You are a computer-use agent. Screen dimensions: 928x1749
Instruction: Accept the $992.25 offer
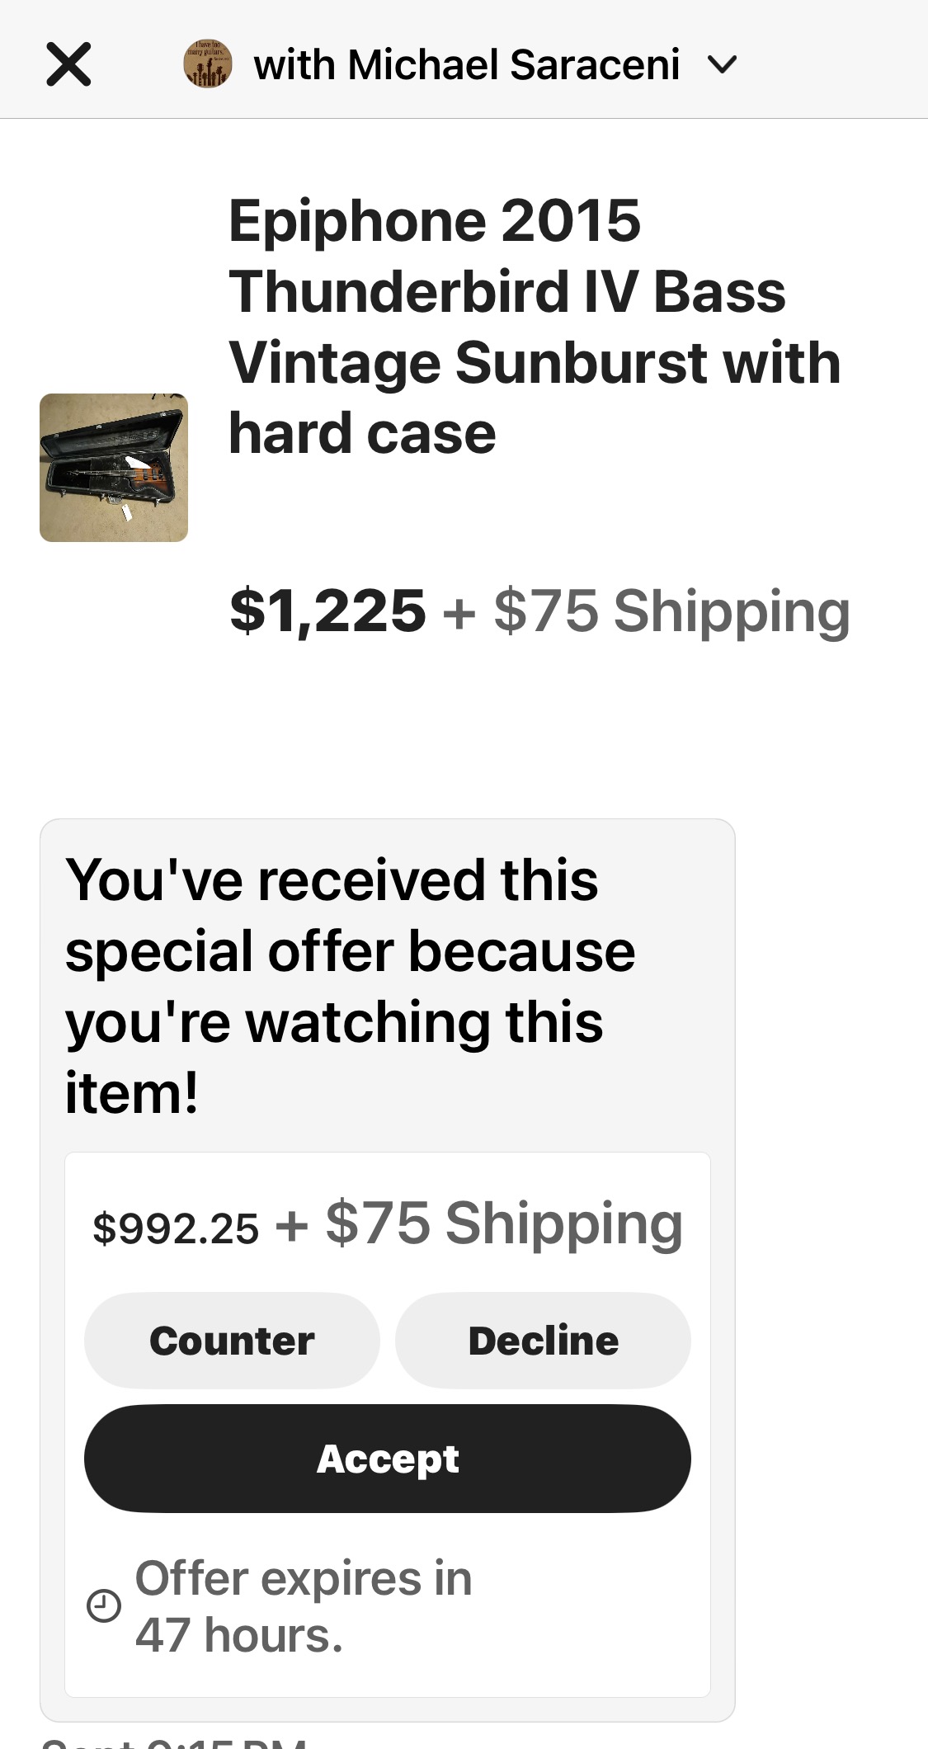tap(388, 1459)
